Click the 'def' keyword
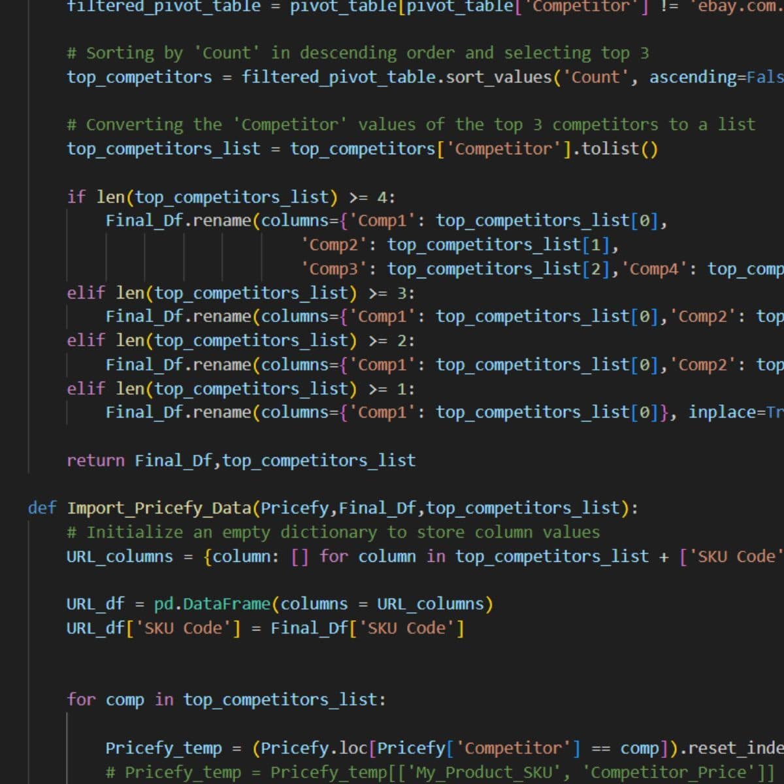 pyautogui.click(x=42, y=508)
